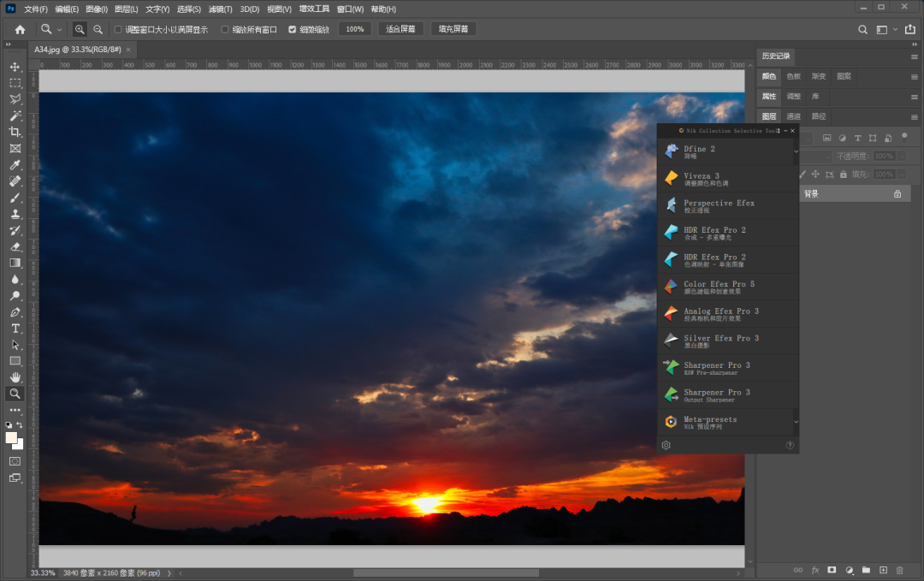The image size is (924, 581).
Task: Open Nik Collection settings gear
Action: [x=666, y=445]
